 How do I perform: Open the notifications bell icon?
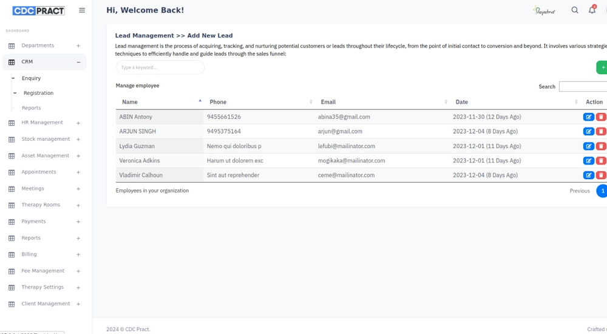point(592,10)
